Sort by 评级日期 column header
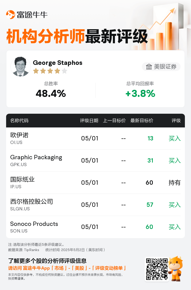 click(x=89, y=121)
